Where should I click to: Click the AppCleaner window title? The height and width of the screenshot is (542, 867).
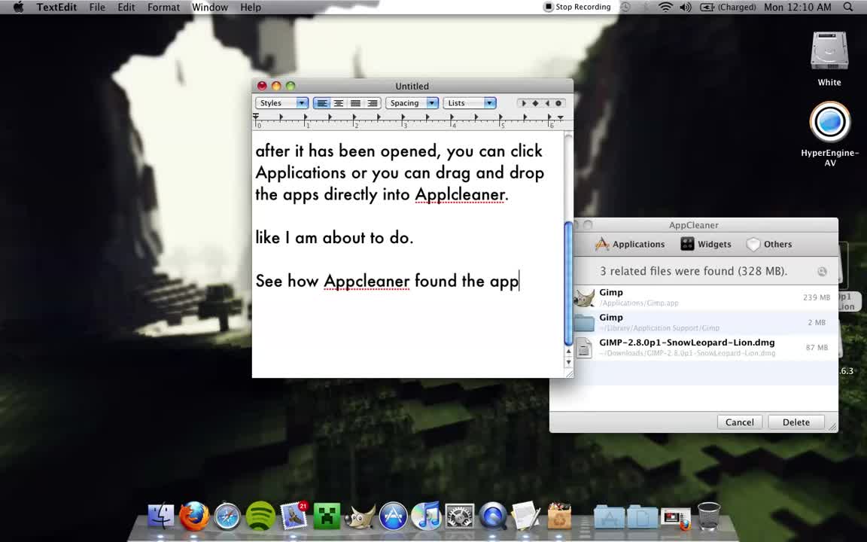coord(693,225)
